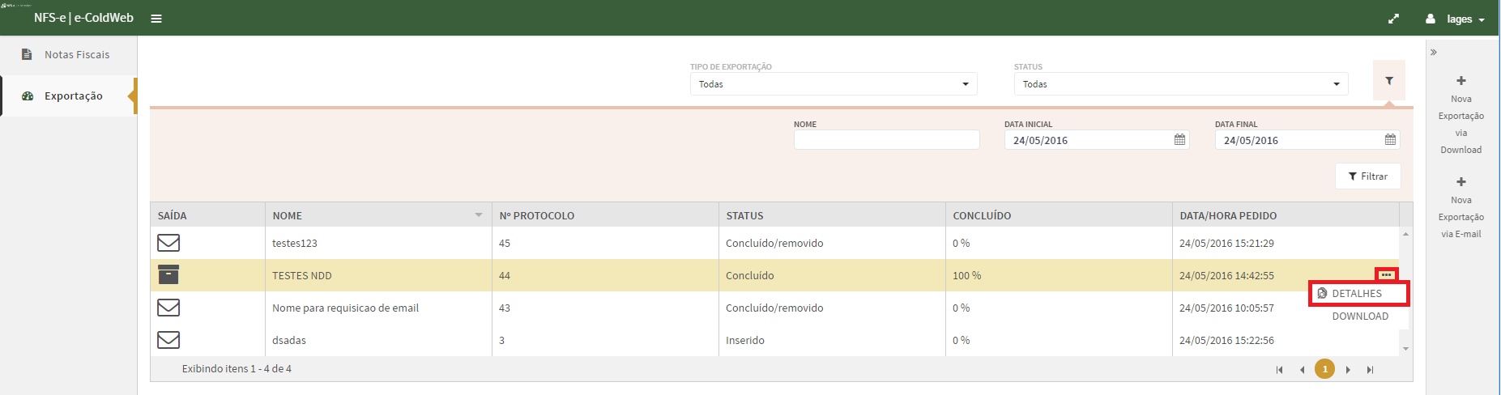Toggle the filter funnel panel button
The width and height of the screenshot is (1501, 395).
point(1389,81)
